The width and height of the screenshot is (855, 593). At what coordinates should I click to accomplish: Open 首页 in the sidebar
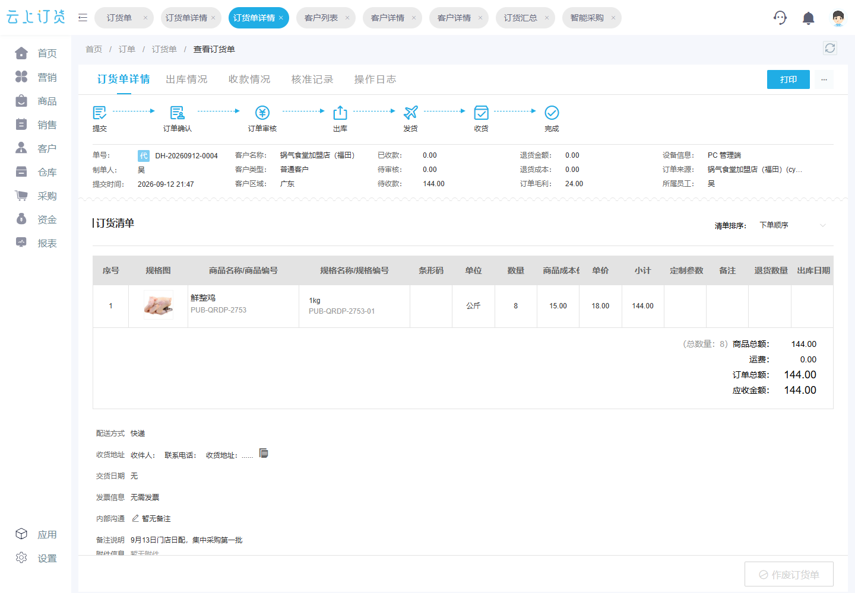[36, 53]
